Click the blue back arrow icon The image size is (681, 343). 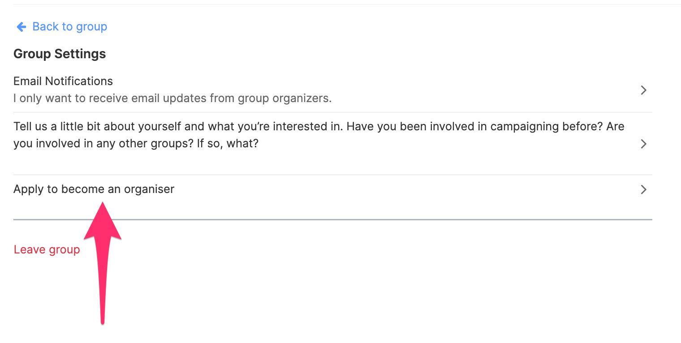tap(21, 27)
